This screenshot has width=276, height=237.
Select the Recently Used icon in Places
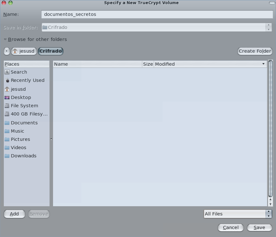click(x=7, y=81)
